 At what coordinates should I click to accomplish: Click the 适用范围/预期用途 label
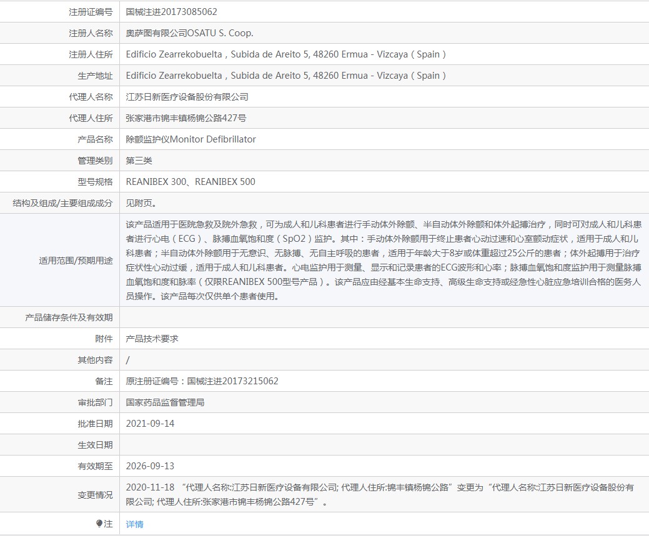pyautogui.click(x=76, y=261)
